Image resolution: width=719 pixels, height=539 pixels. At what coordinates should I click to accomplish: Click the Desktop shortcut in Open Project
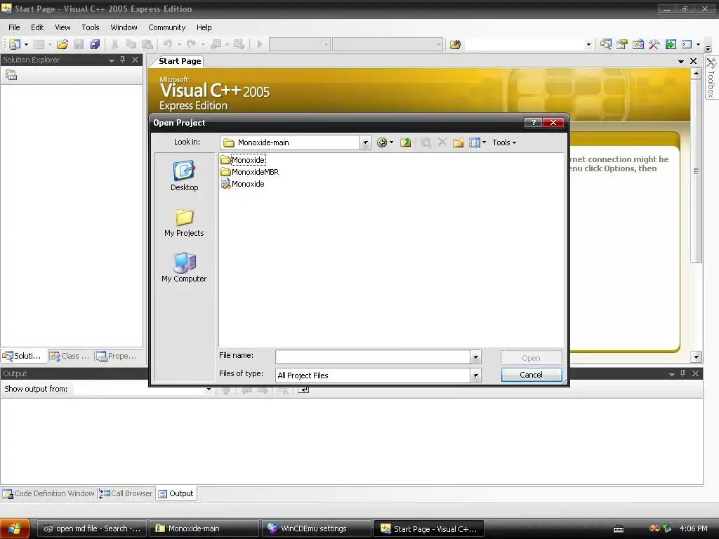pyautogui.click(x=185, y=175)
